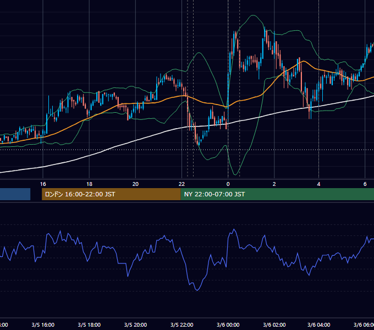This screenshot has width=374, height=330.
Task: Click the blue session bar left of ロンドン
Action: (x=15, y=194)
